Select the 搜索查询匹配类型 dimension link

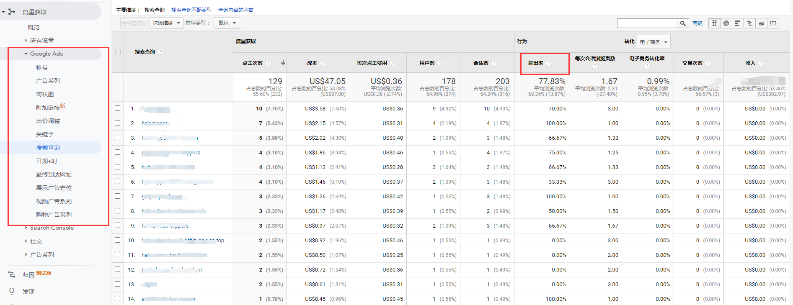pyautogui.click(x=191, y=10)
